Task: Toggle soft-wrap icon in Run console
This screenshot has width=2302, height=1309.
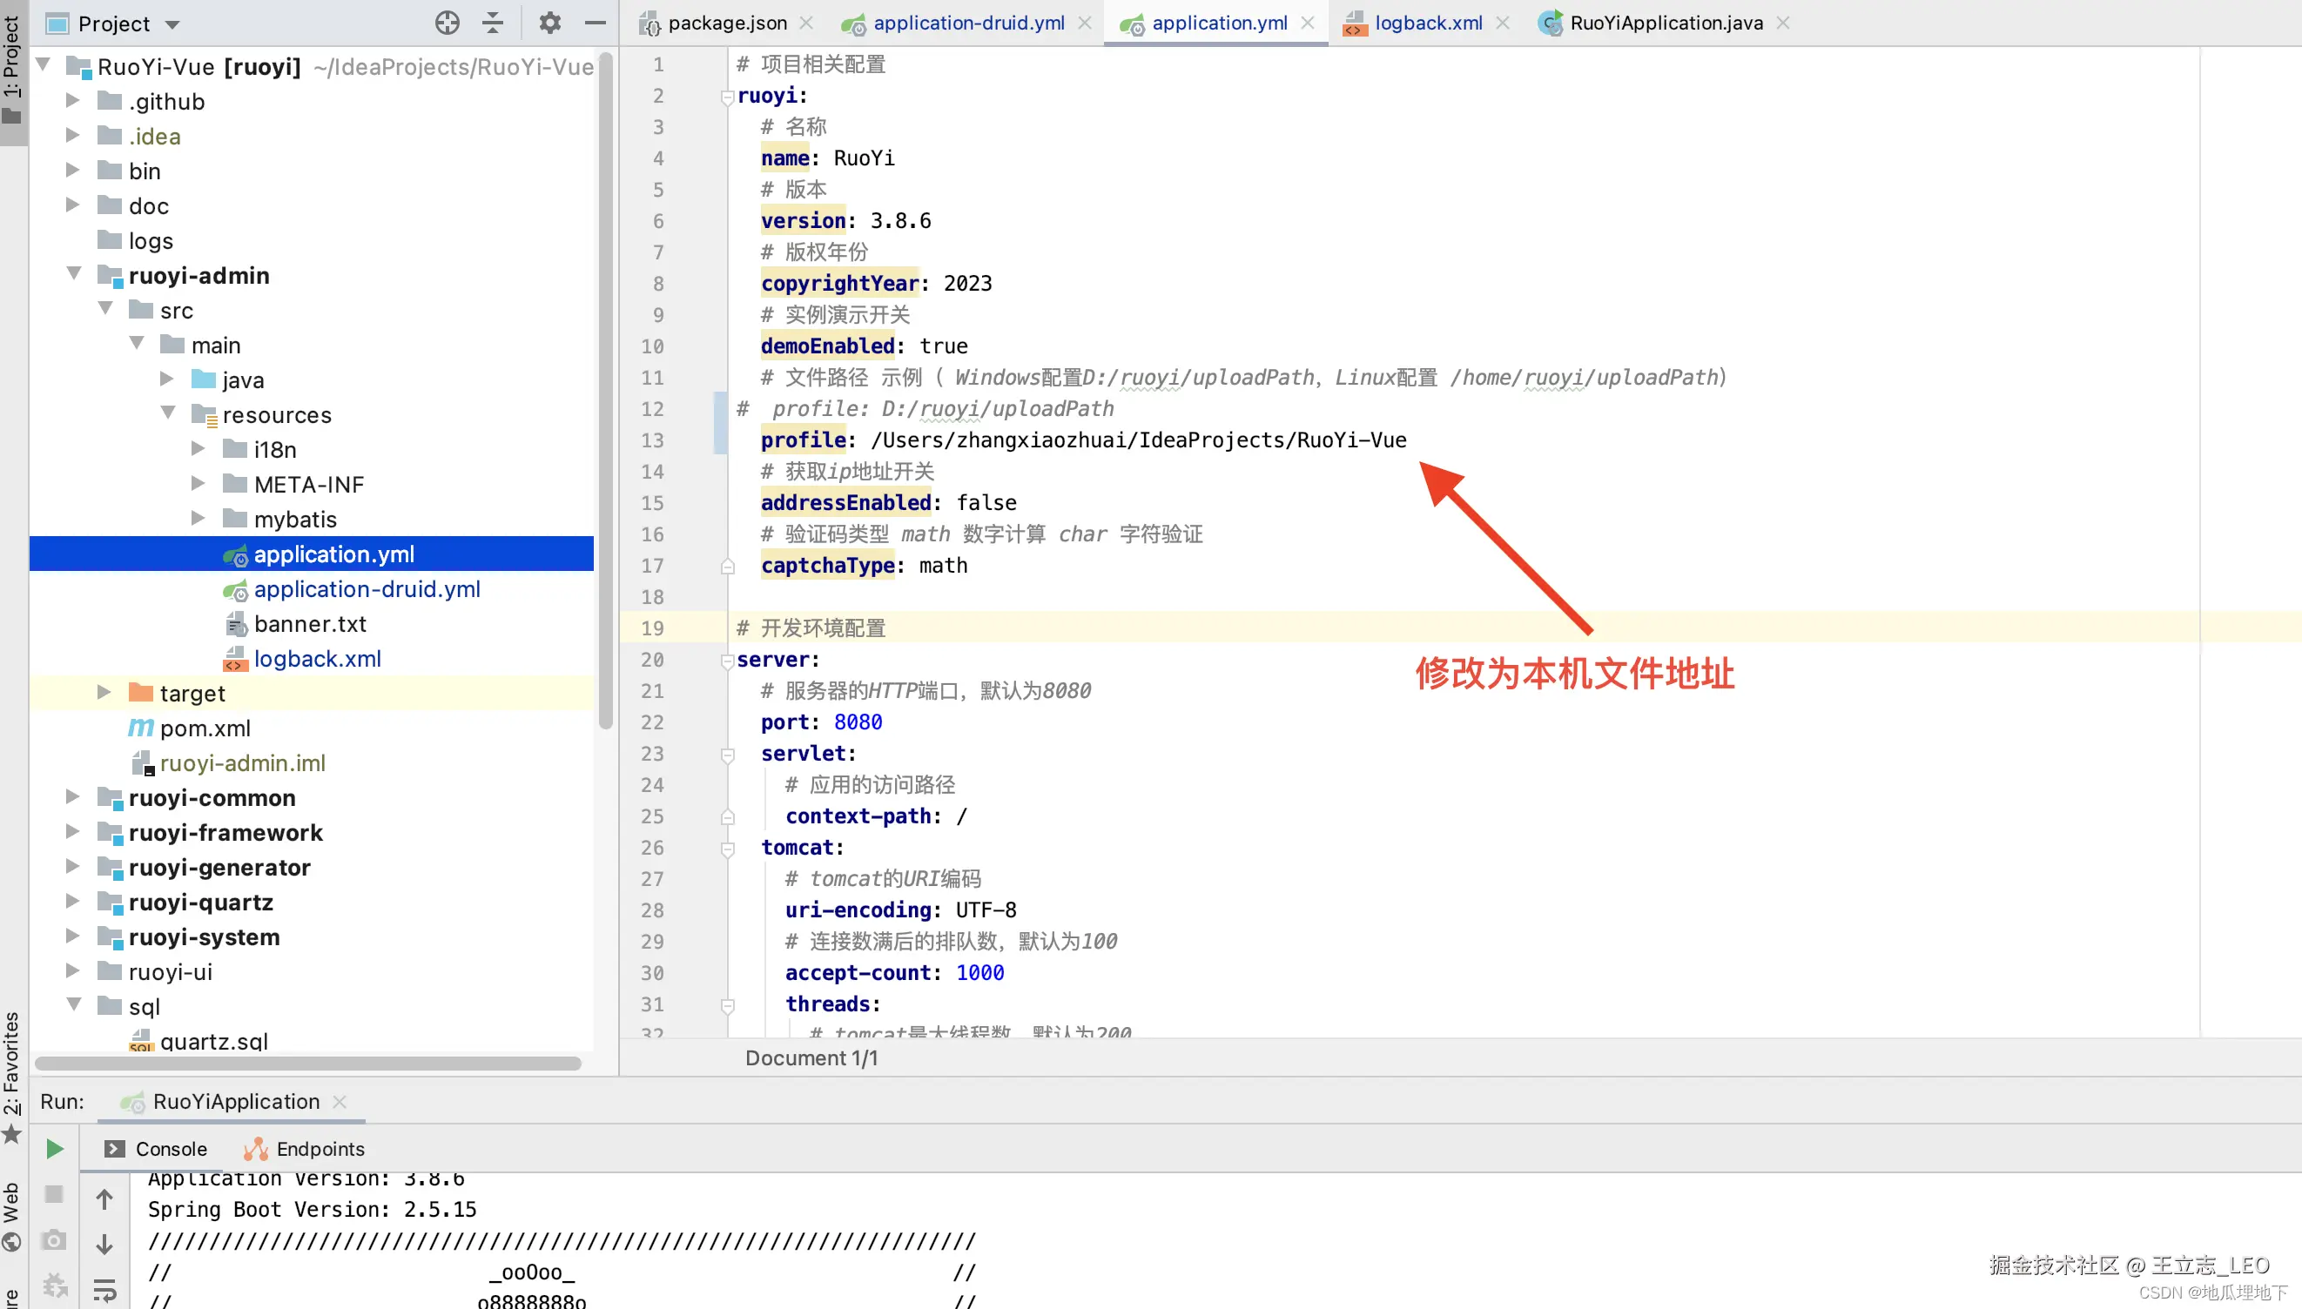Action: 104,1290
